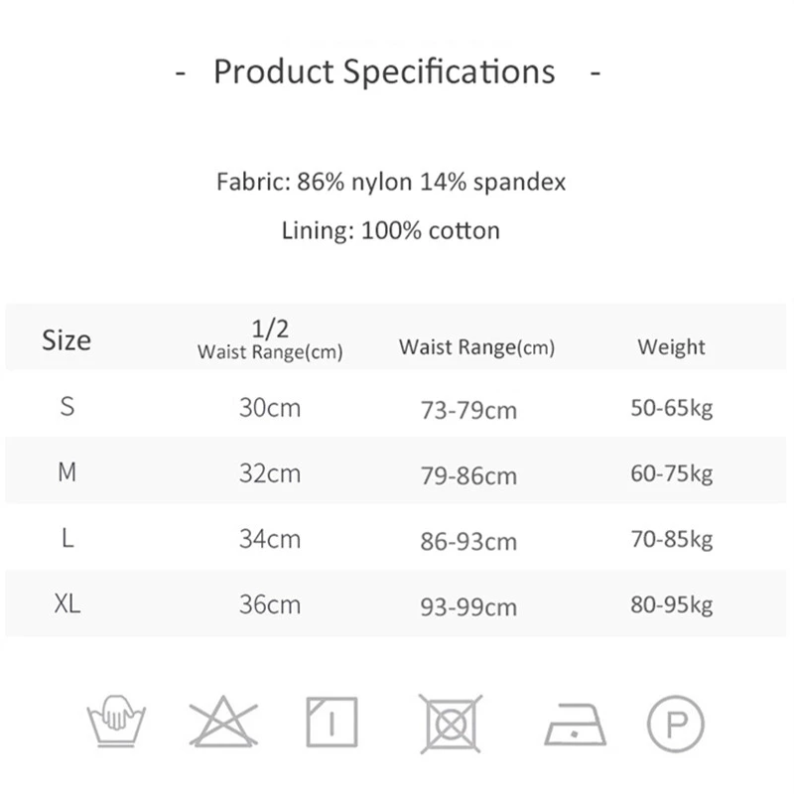Screen dimensions: 794x794
Task: Click the 60-75kg weight cell
Action: tap(671, 474)
